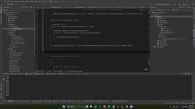Add new data source in Database panel
This screenshot has height=109, width=195.
[151, 10]
